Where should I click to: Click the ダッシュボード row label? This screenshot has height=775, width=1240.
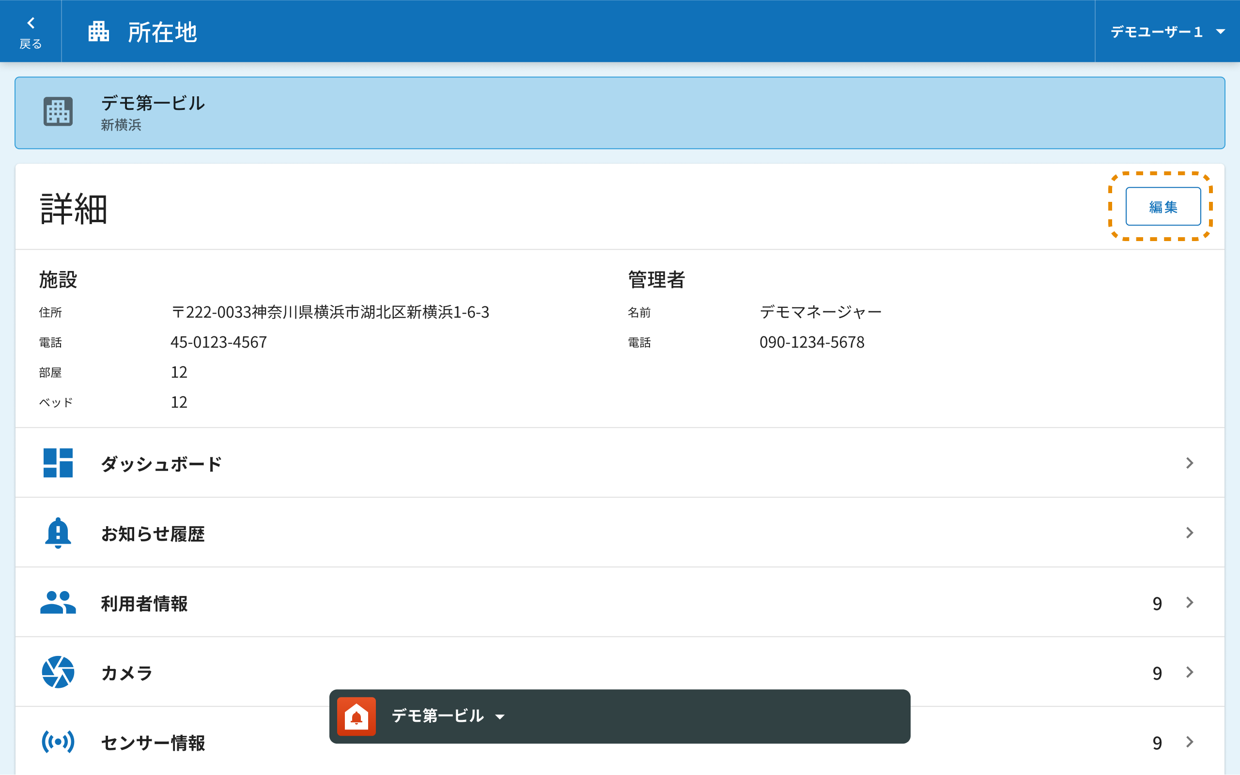(x=161, y=463)
